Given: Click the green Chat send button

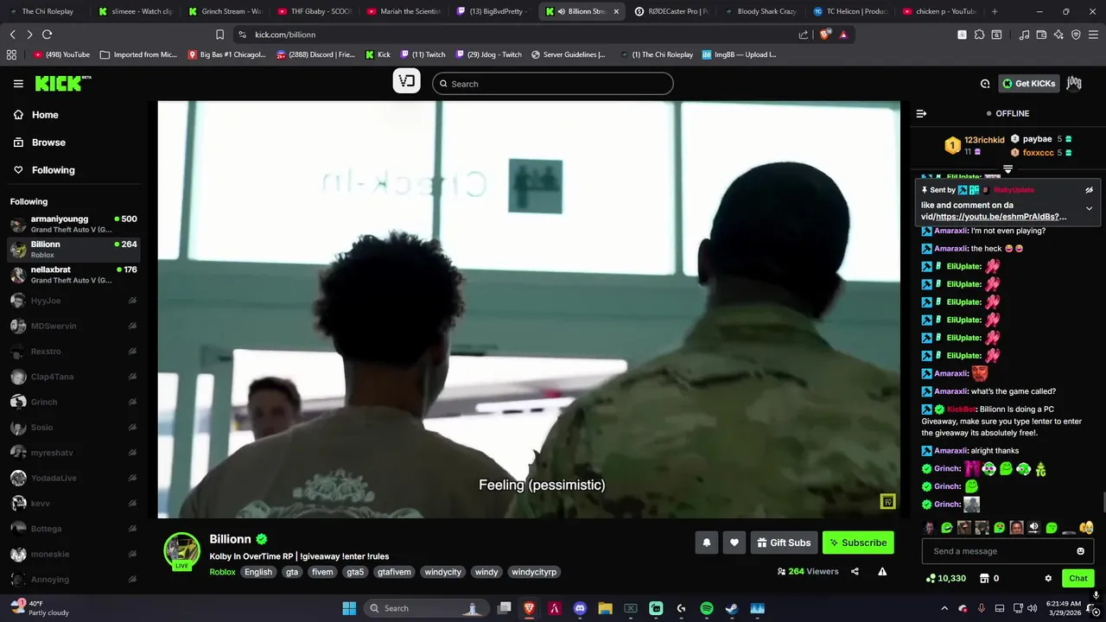Looking at the screenshot, I should [x=1078, y=578].
